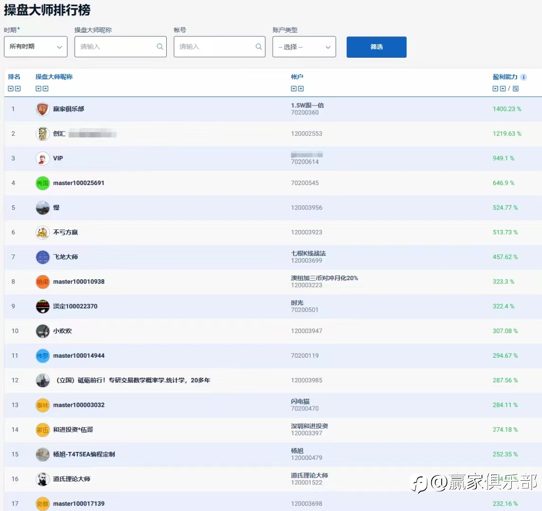Open 杨旭-T4T5EA编程定制 profile
Viewport: 542px width, 511px height.
84,454
